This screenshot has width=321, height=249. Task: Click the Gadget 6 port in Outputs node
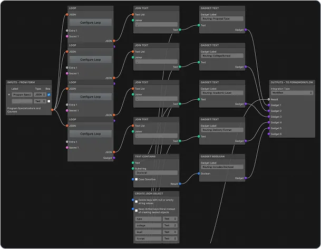(x=269, y=134)
